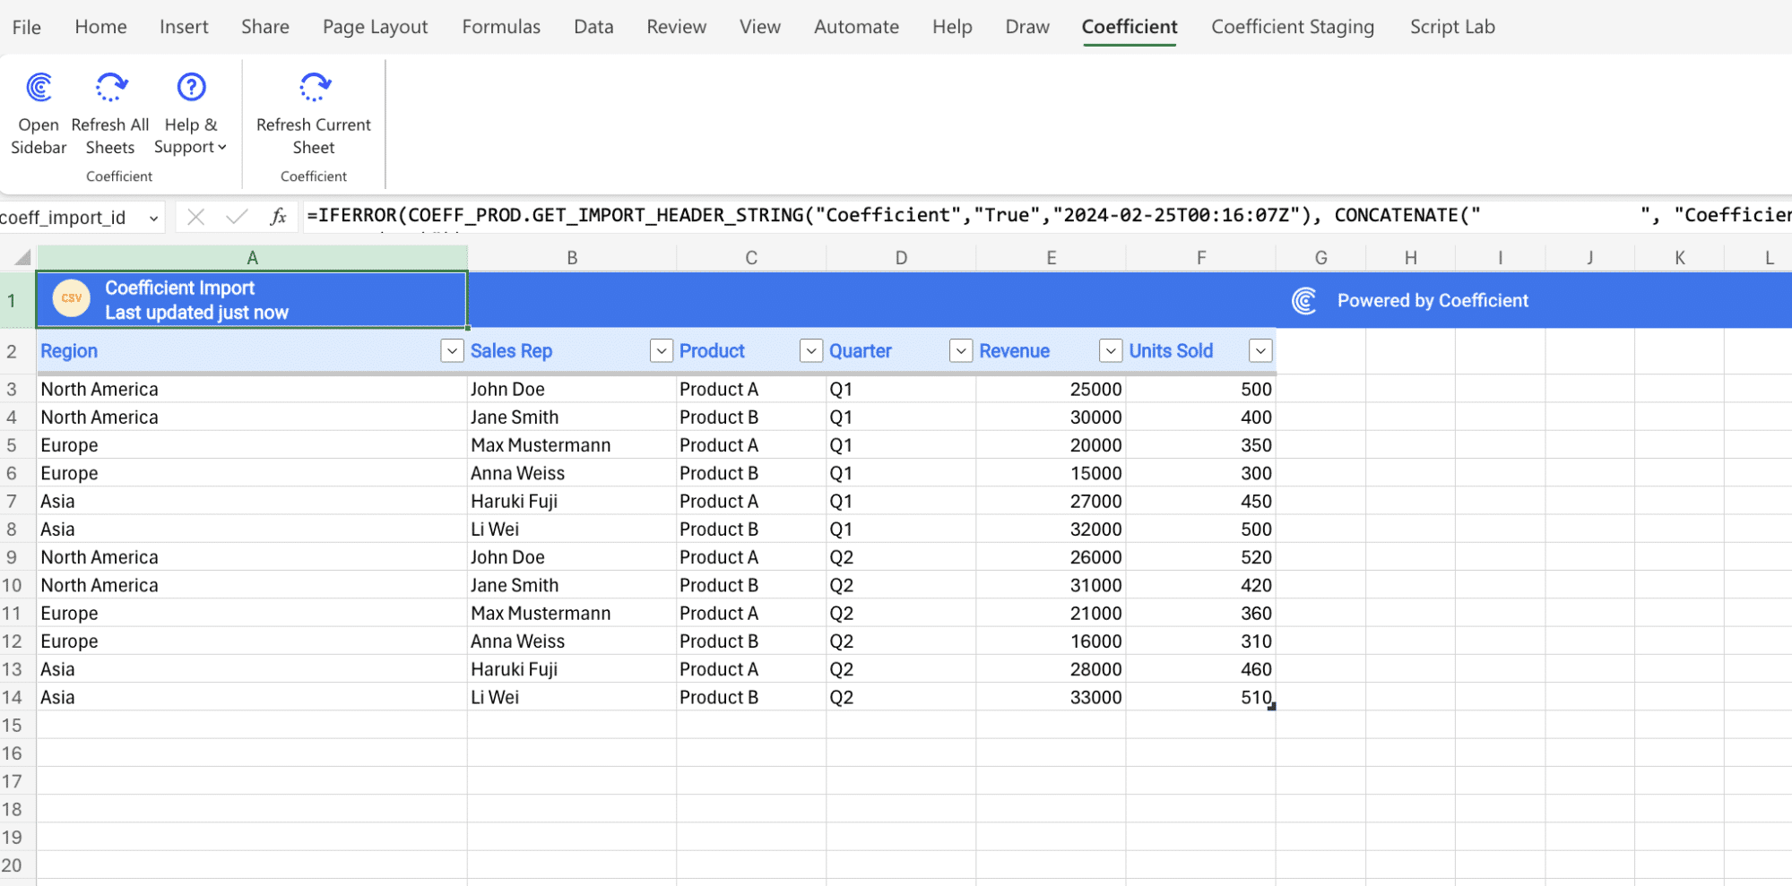1792x886 pixels.
Task: Switch to the Draw tab
Action: [1027, 27]
